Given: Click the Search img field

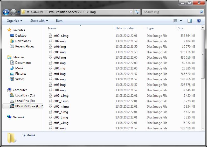Looking at the screenshot, I should (171, 12).
